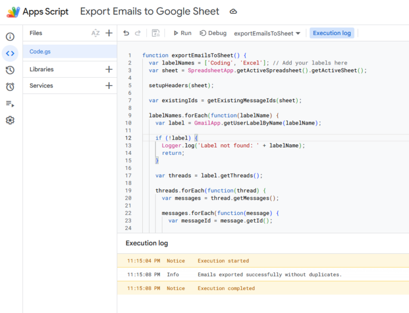409x313 pixels.
Task: Open the Code.gs file
Action: coord(70,52)
